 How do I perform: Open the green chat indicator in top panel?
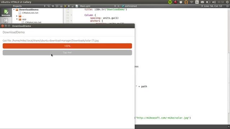pos(170,2)
